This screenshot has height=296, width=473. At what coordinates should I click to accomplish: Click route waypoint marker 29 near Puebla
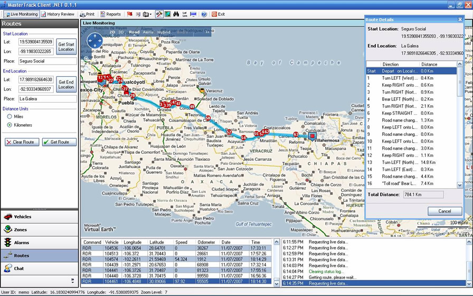133,96
